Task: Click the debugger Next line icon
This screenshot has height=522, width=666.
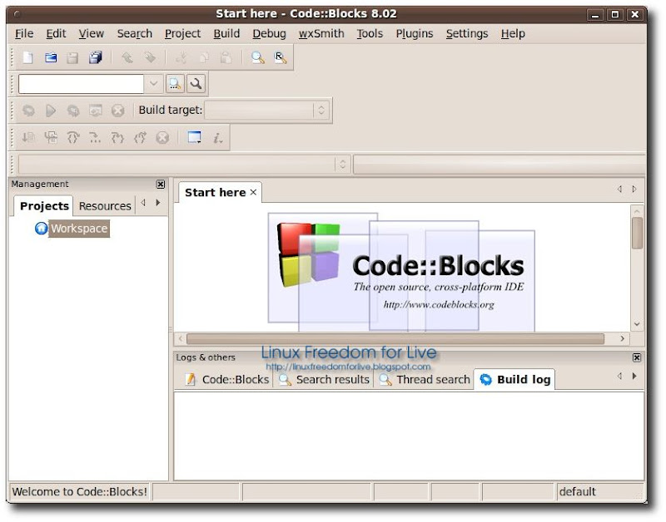Action: pos(73,137)
